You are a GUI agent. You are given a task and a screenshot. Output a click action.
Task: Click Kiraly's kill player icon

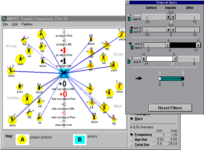pos(42,46)
